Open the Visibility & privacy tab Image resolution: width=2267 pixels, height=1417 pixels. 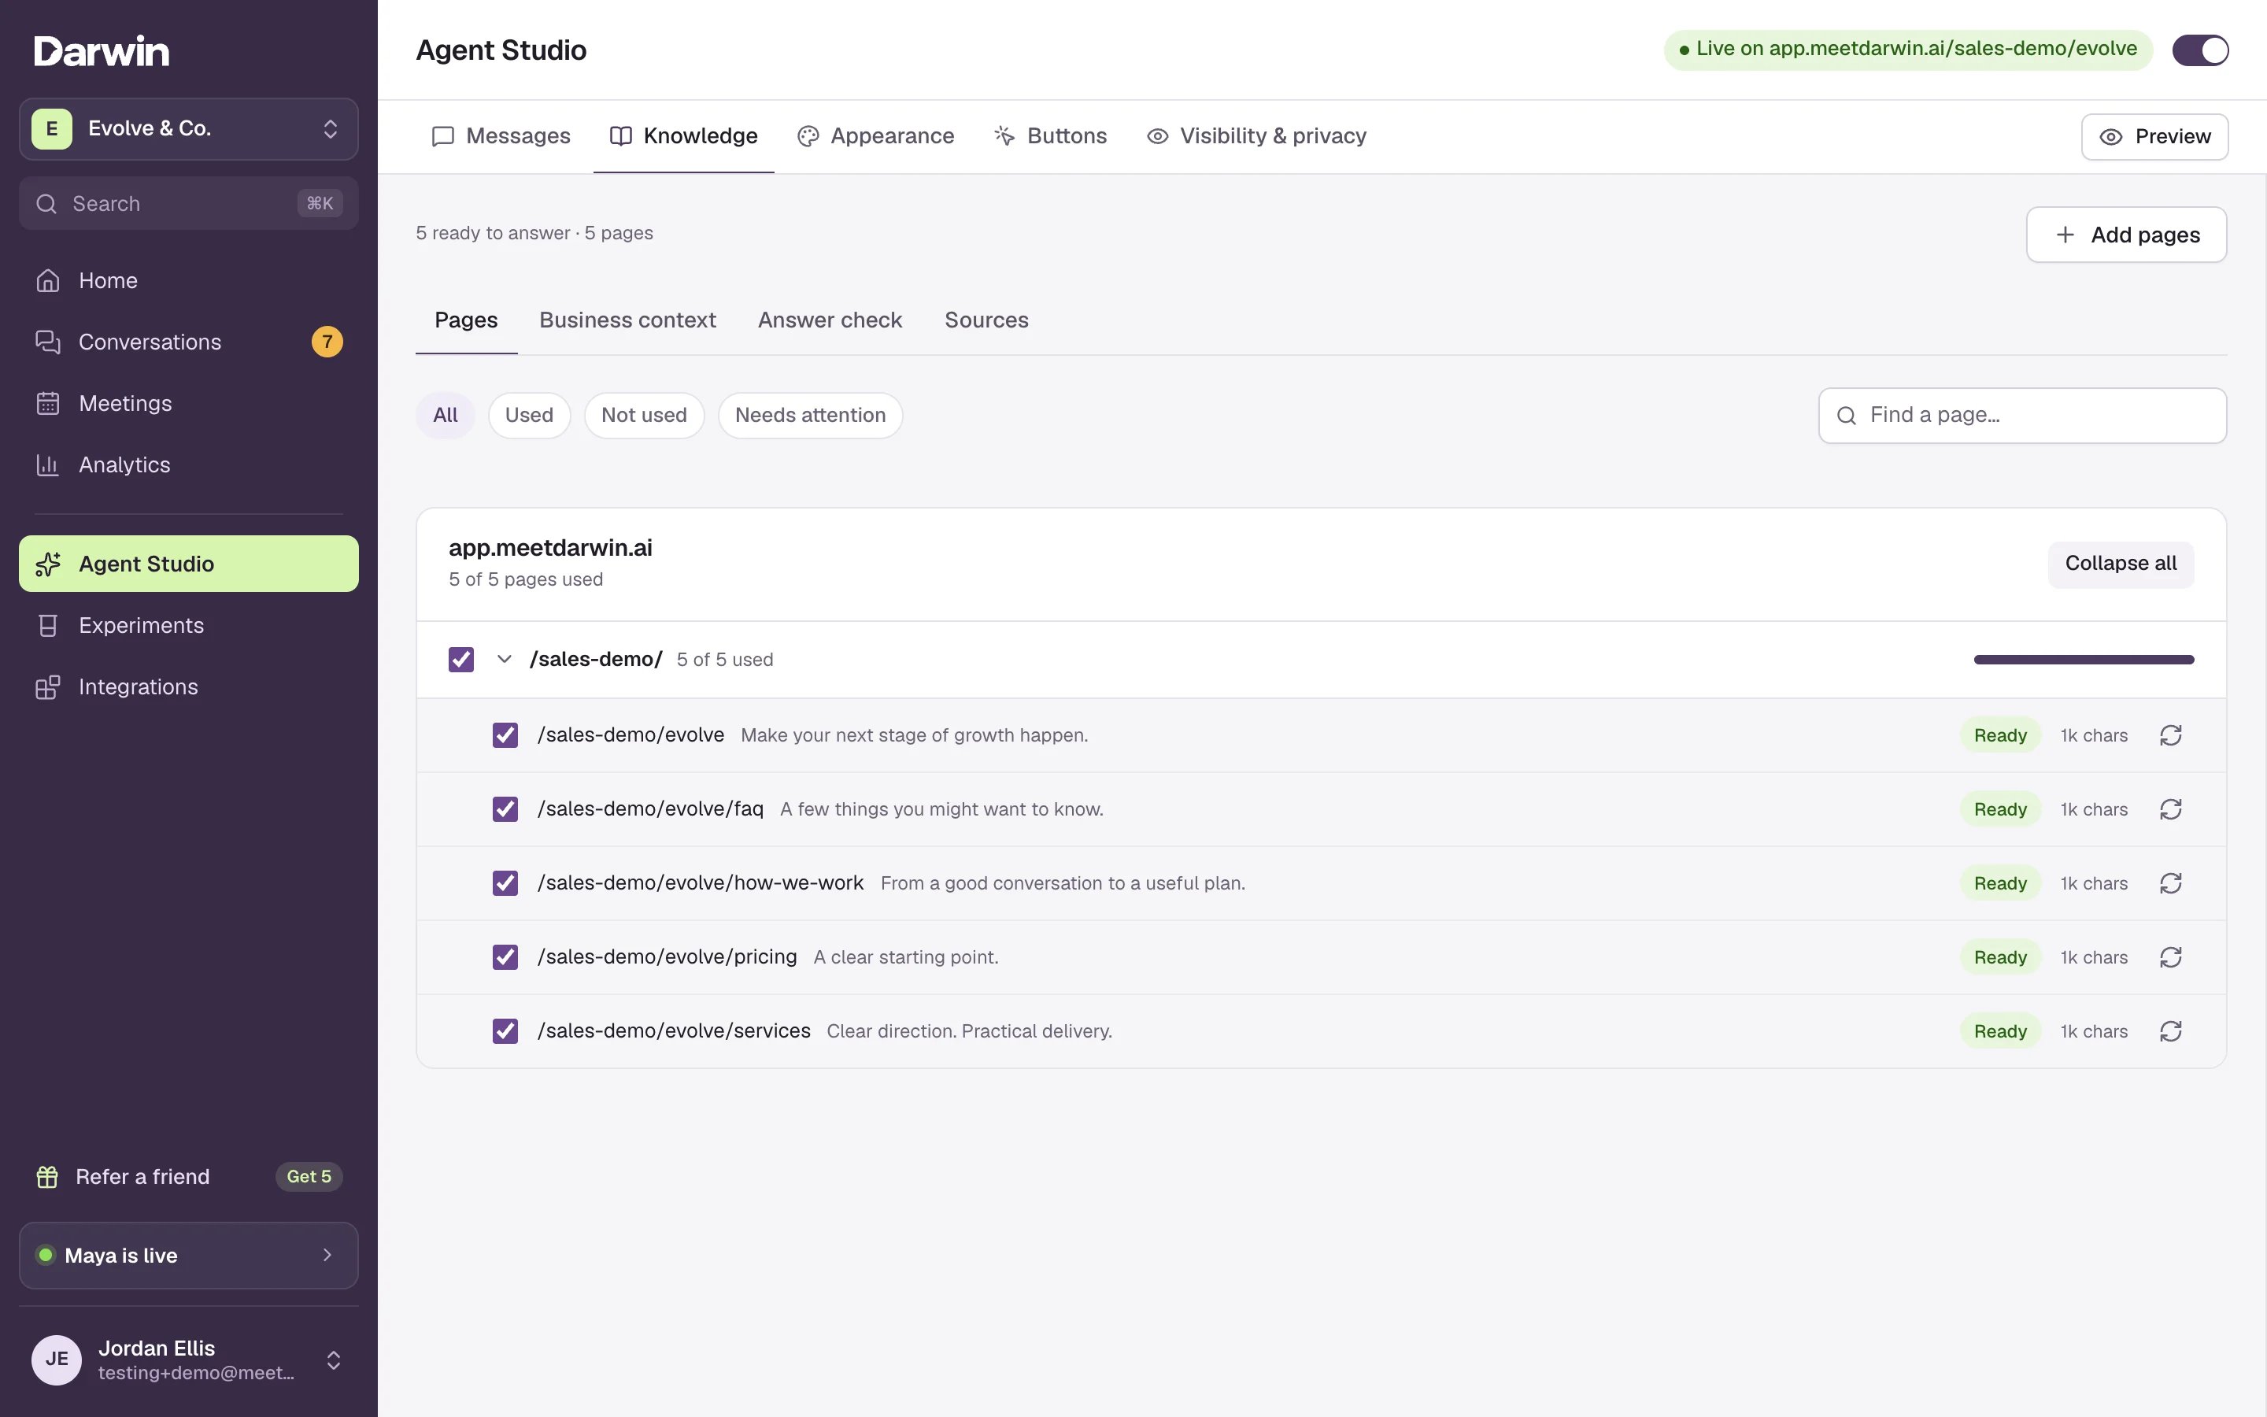pos(1256,136)
